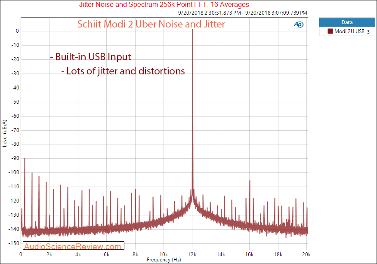This screenshot has height=264, width=377.
Task: Click the -90 dB low-frequency spike near 250 Hz
Action: [25, 159]
